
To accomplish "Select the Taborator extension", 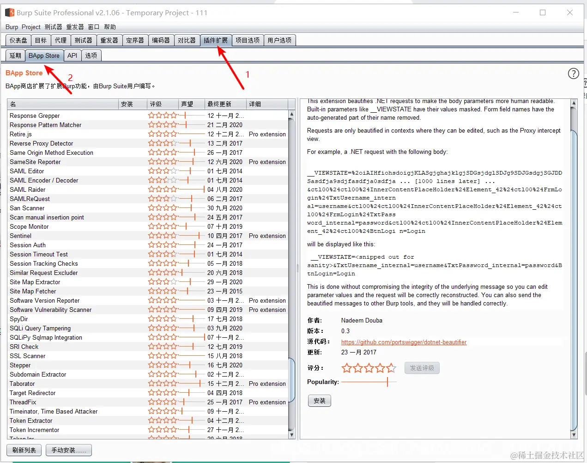I will (148, 384).
